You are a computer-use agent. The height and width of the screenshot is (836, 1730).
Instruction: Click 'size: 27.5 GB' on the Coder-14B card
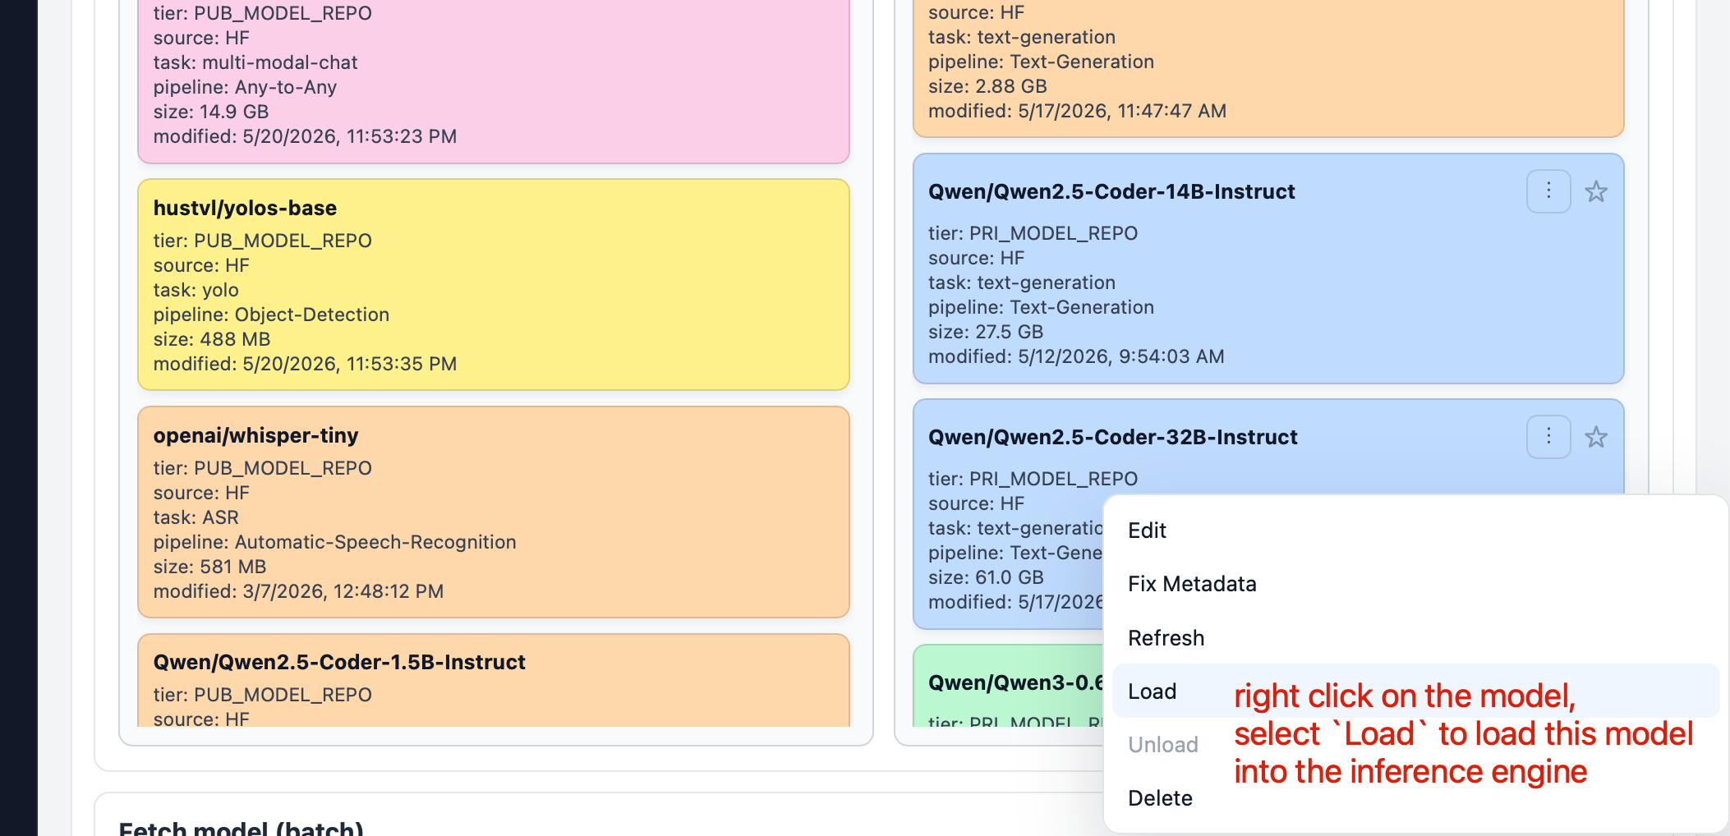986,332
